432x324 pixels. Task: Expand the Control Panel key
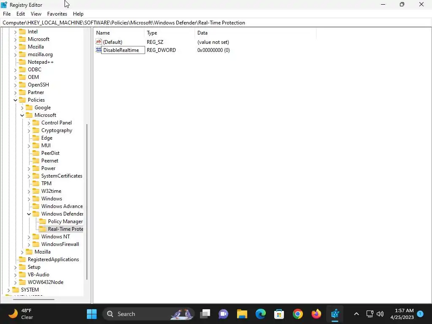click(x=29, y=123)
